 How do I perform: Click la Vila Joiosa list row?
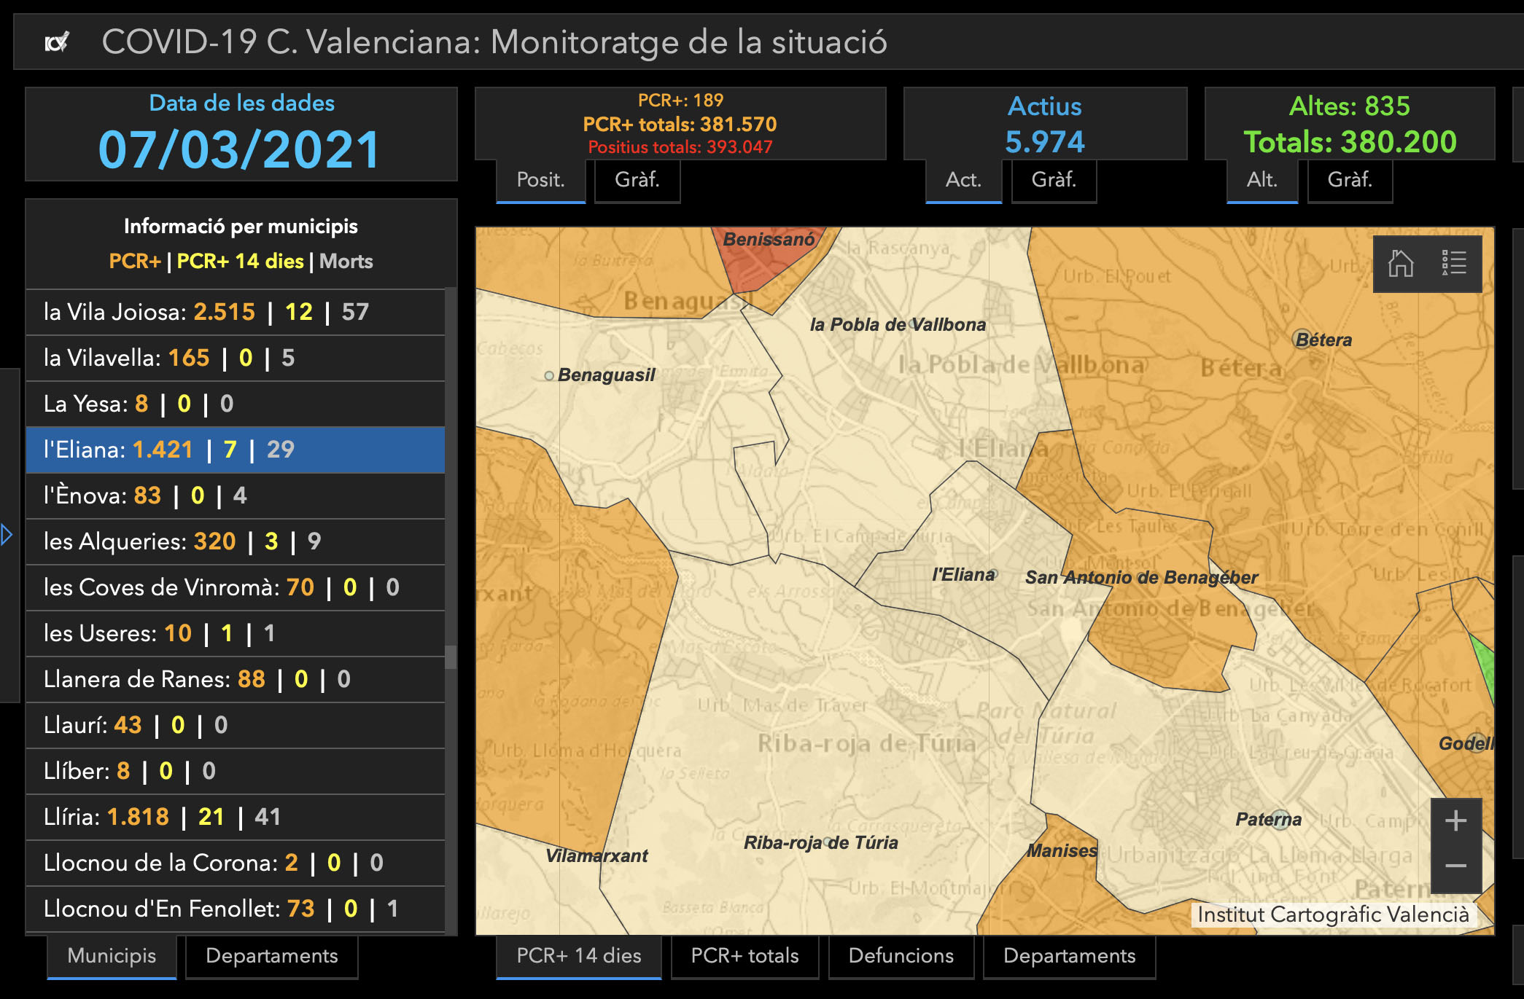pos(235,312)
